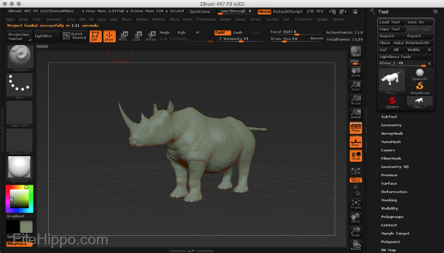The image size is (444, 253).
Task: Toggle Persp perspective mode
Action: 356,128
